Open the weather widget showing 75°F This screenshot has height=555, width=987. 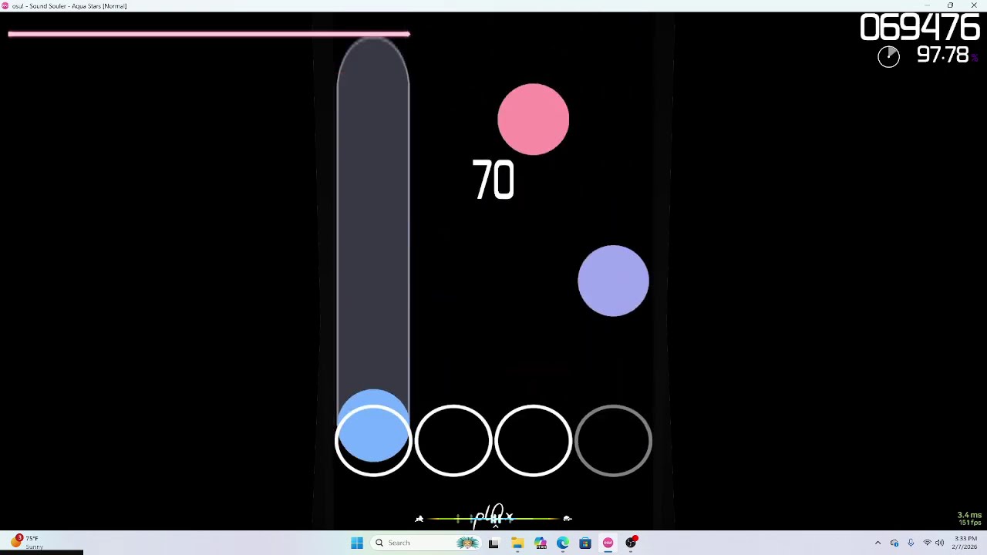28,542
